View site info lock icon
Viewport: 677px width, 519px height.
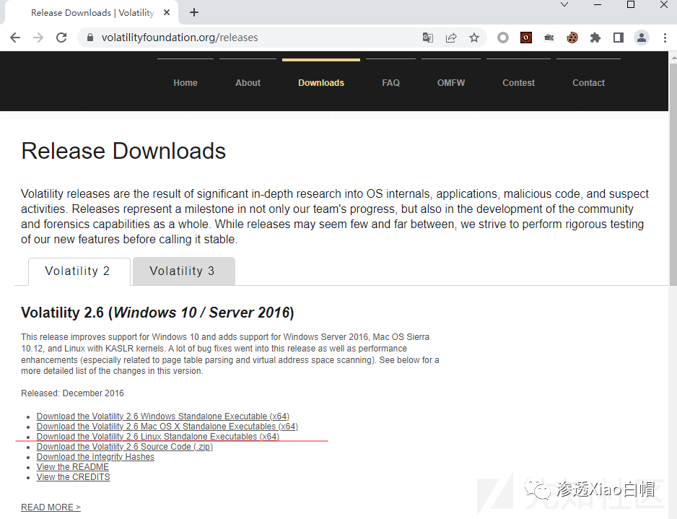click(89, 38)
